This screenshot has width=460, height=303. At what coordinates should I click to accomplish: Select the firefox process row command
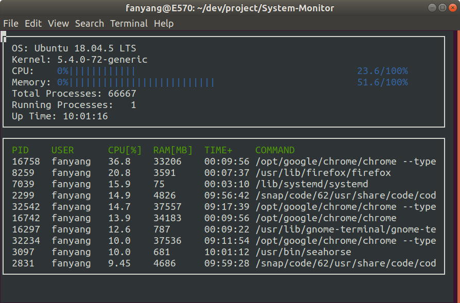[323, 173]
